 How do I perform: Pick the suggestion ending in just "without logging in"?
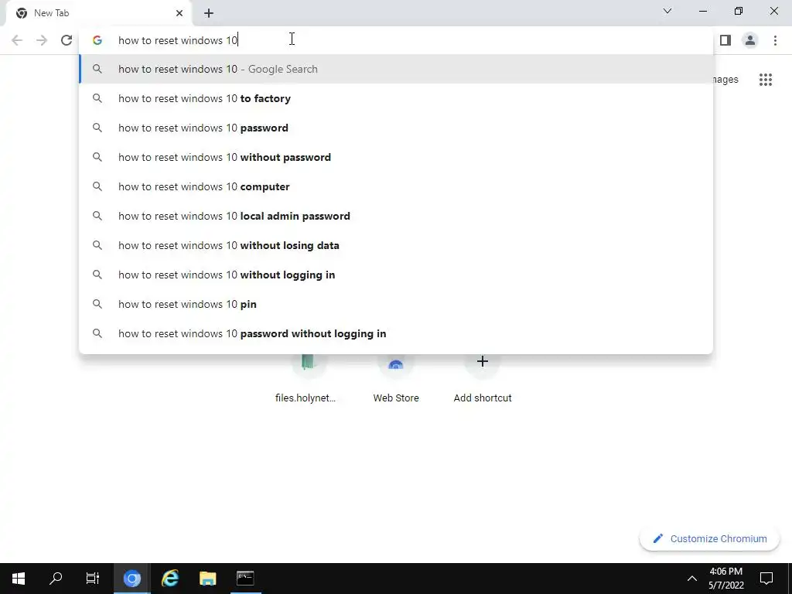(397, 275)
